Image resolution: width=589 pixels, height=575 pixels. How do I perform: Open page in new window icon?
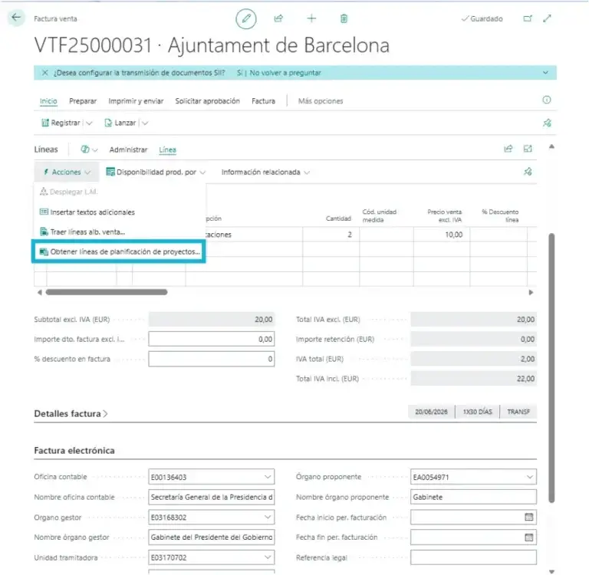528,18
